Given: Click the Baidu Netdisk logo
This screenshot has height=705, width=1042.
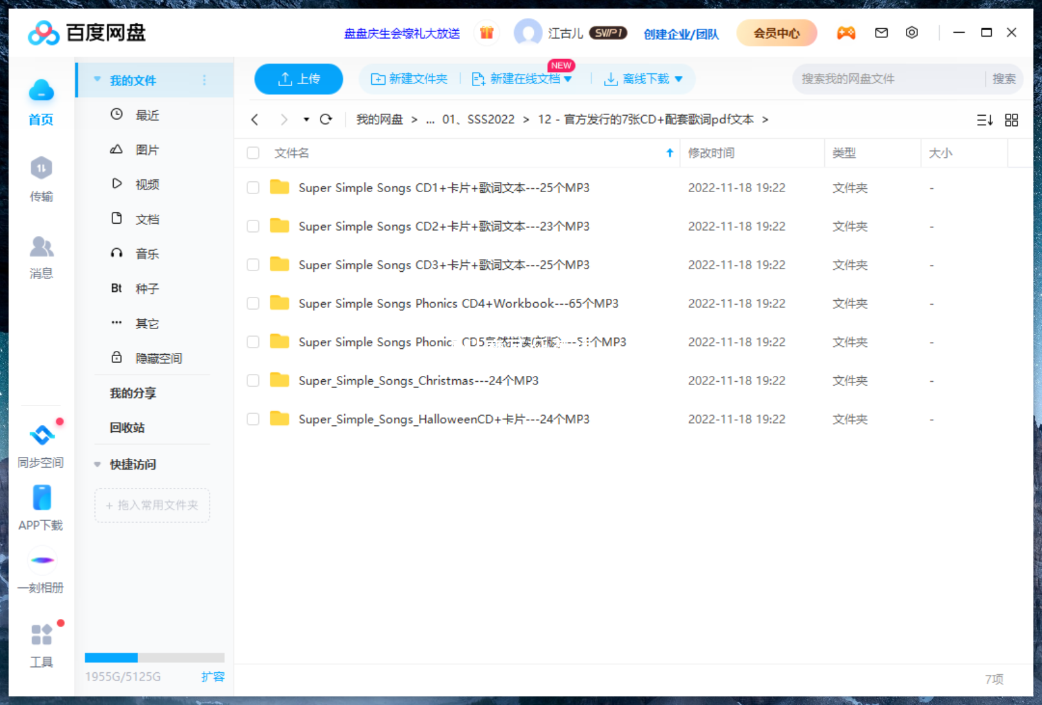Looking at the screenshot, I should [x=87, y=33].
